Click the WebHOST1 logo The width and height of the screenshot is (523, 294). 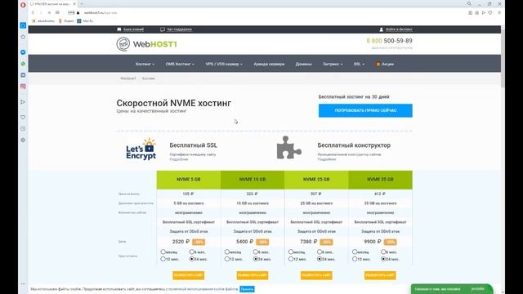[146, 44]
